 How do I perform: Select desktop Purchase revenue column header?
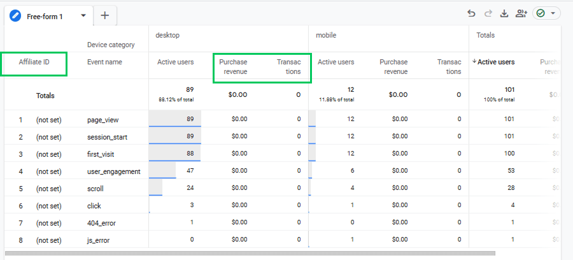click(x=233, y=67)
